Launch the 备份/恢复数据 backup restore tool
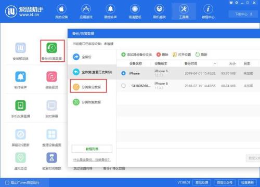The width and height of the screenshot is (260, 187). [x=51, y=51]
